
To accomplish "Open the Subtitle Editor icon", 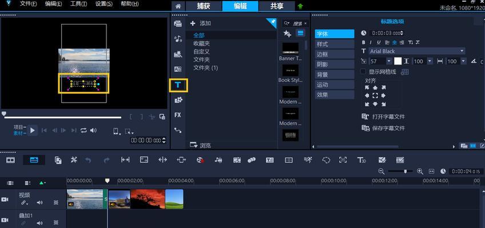I will pos(270,160).
